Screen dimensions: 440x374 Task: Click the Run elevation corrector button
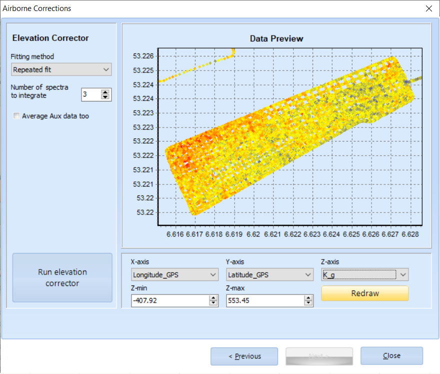click(62, 277)
